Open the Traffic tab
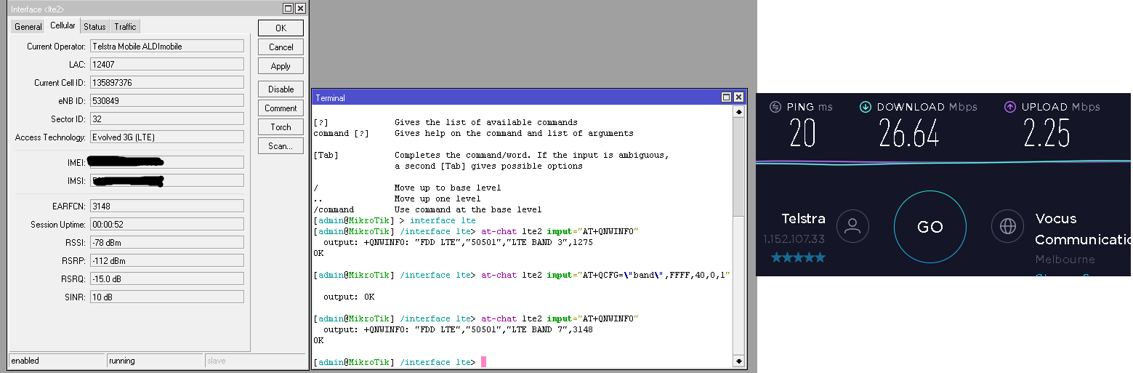 point(125,27)
